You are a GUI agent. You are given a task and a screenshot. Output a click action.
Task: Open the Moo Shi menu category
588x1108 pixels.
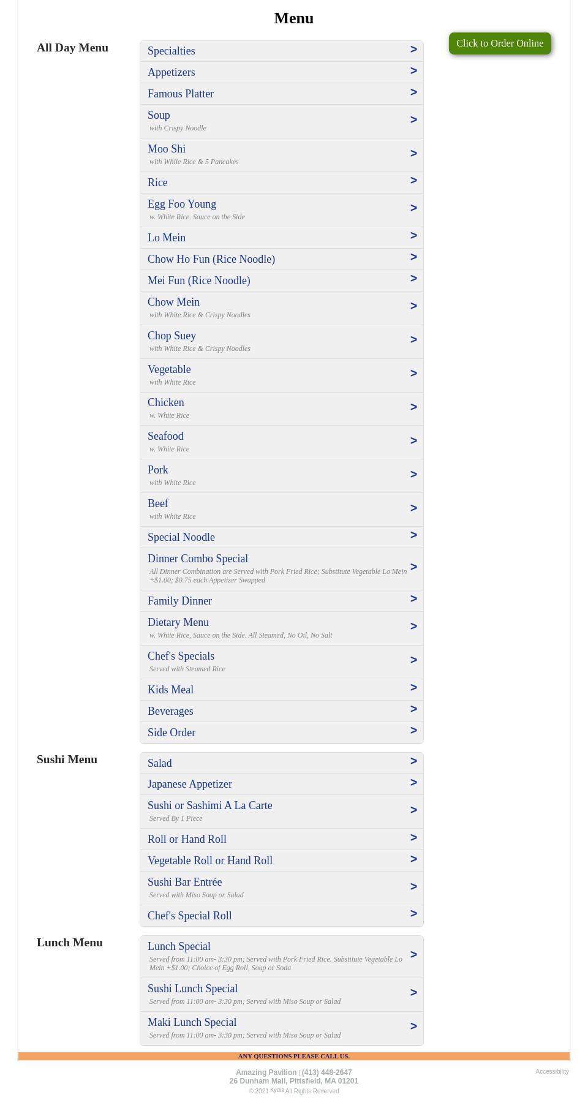(167, 149)
